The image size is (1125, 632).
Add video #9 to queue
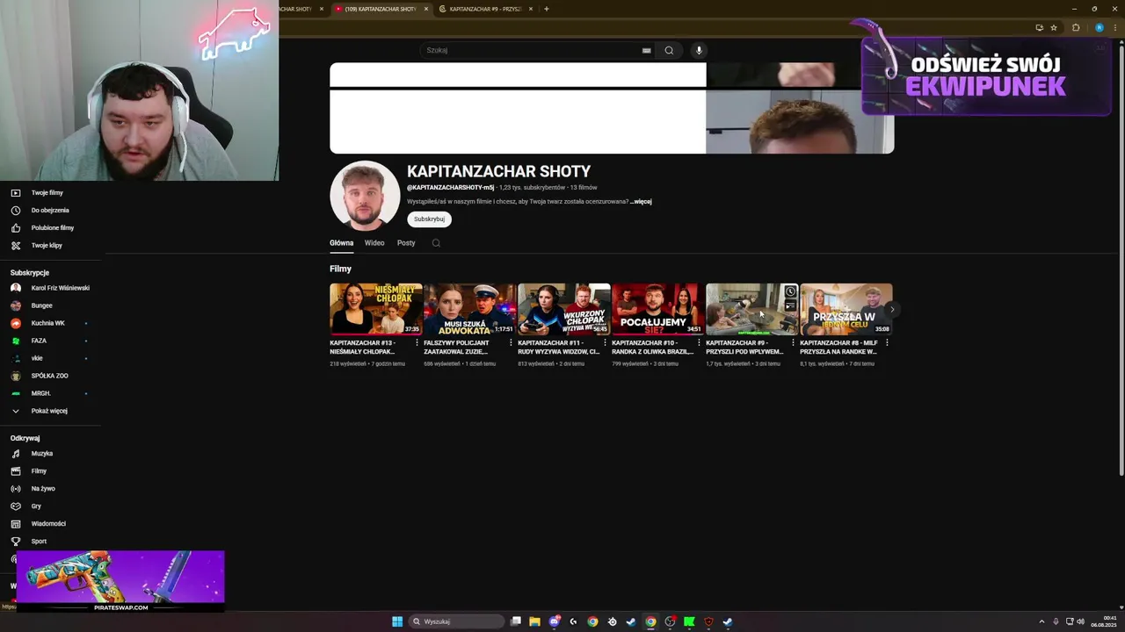click(790, 305)
